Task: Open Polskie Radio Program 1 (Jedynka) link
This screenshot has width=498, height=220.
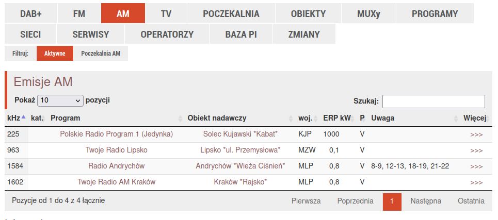Action: click(x=116, y=134)
